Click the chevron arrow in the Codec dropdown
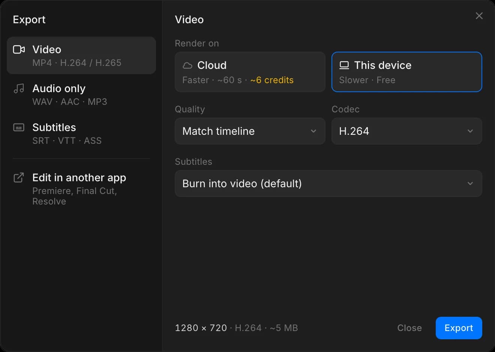 click(470, 131)
